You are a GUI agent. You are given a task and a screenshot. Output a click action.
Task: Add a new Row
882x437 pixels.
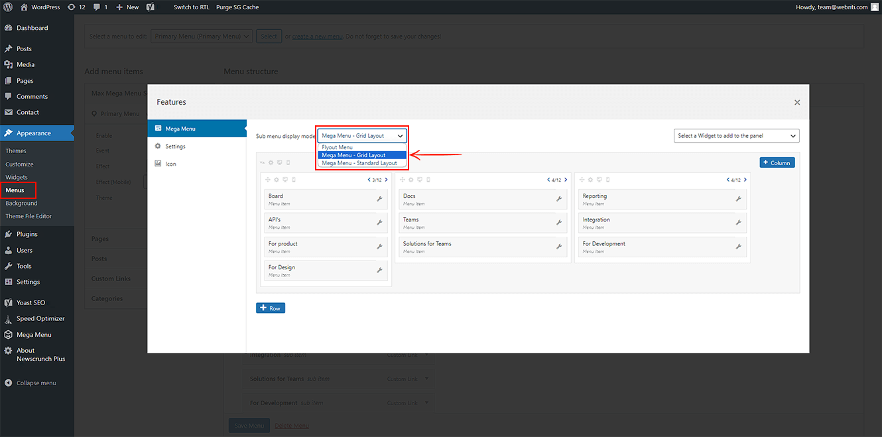click(x=271, y=308)
